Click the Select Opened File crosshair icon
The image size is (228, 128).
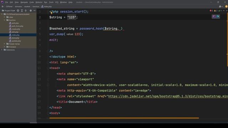pos(18,11)
